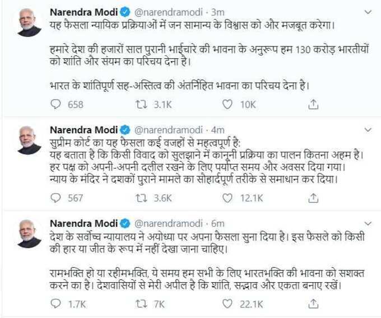The height and width of the screenshot is (318, 381).
Task: Share the tweet posted 3m ago
Action: (x=313, y=104)
